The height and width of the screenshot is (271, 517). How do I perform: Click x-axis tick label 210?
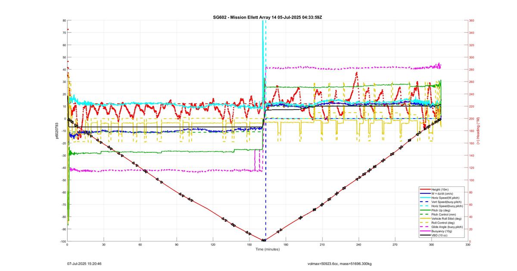322,245
